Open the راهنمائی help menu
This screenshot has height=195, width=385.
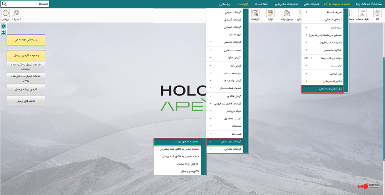point(225,4)
